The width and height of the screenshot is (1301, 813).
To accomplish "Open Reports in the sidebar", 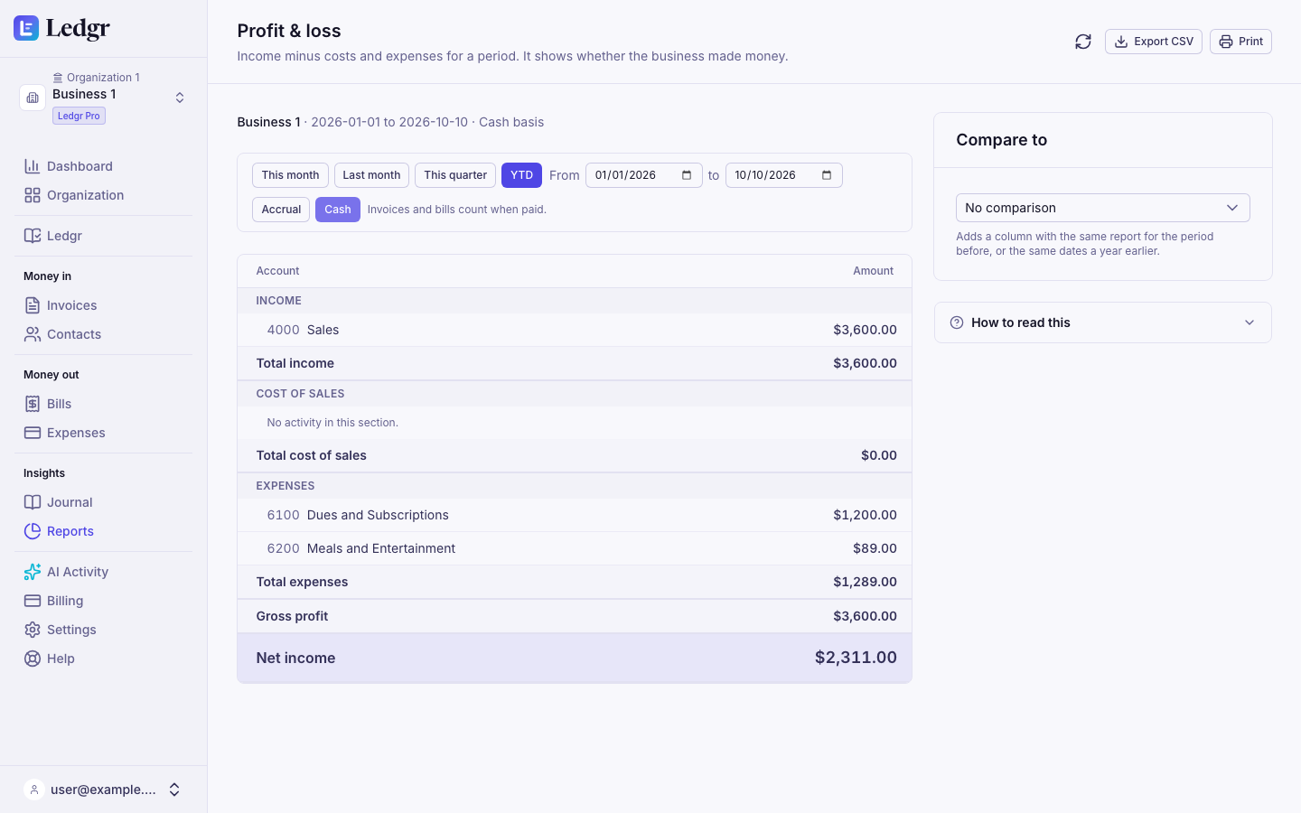I will tap(103, 531).
